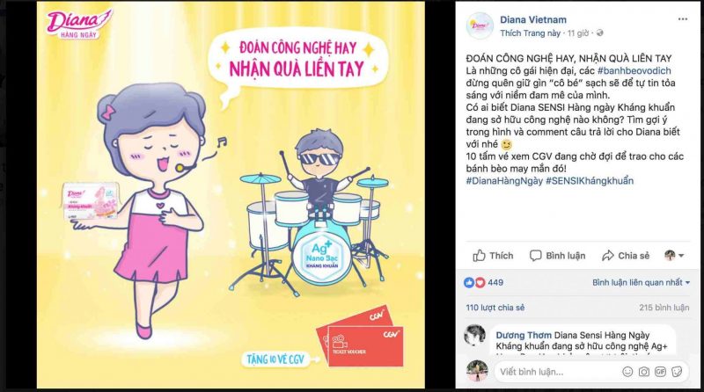Viewport: 704px width, 392px height.
Task: Click the #DianaHàngNgày hashtag
Action: (504, 181)
